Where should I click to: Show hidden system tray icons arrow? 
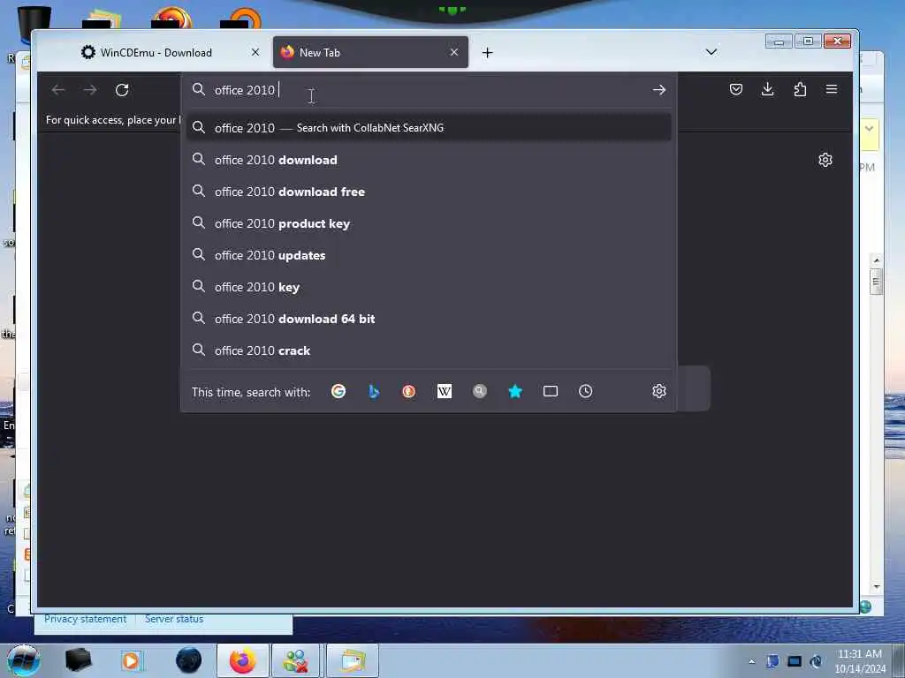[x=751, y=661]
